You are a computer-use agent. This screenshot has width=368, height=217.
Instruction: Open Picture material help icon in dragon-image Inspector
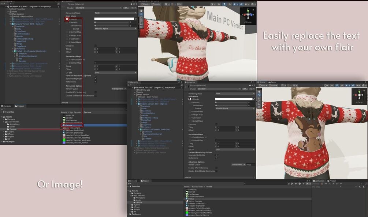pos(250,85)
